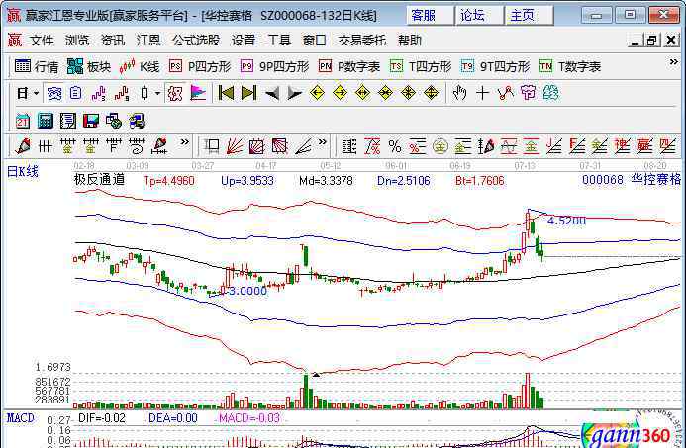The image size is (686, 448).
Task: Open the 窗口 menu
Action: click(315, 41)
